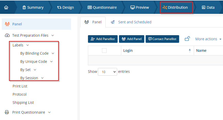Click the home icon in navigation bar

6,7
